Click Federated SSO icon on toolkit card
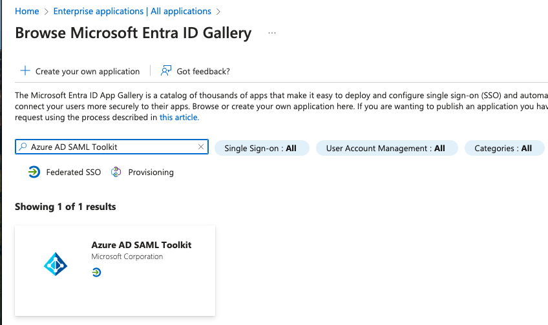548x325 pixels. click(96, 272)
